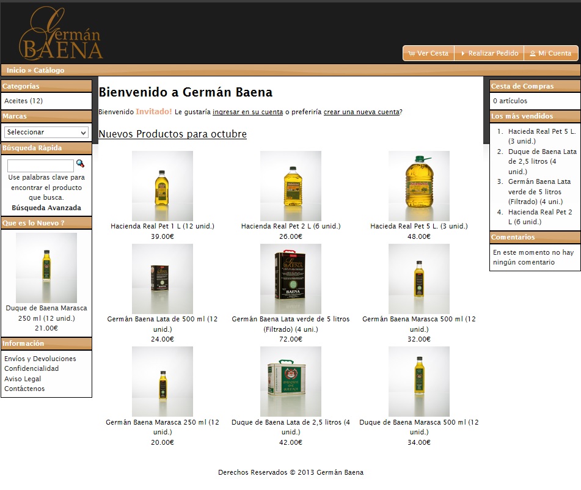The width and height of the screenshot is (581, 490).
Task: Click the Hacienda Real Pet 1 L product image
Action: [x=163, y=186]
